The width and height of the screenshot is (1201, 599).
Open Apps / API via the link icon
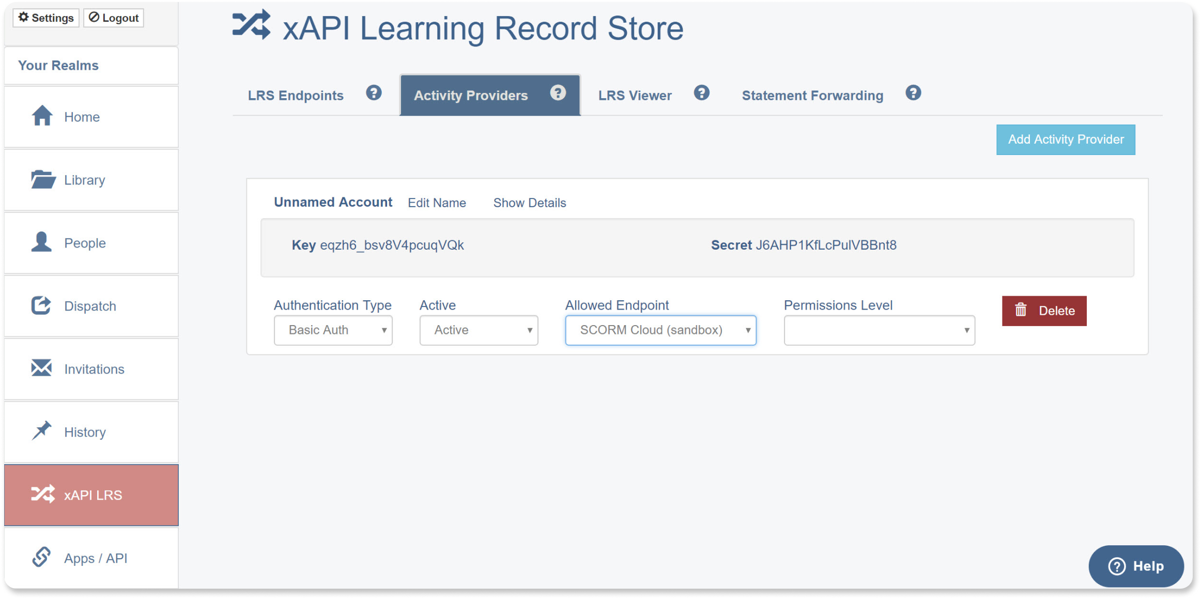coord(41,558)
